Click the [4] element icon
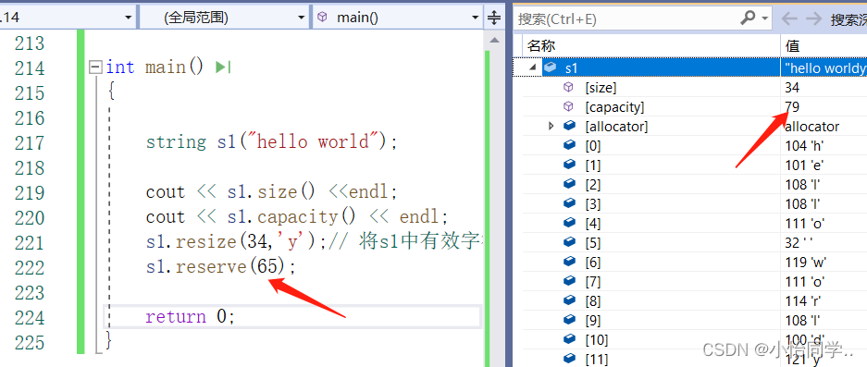 [x=569, y=224]
